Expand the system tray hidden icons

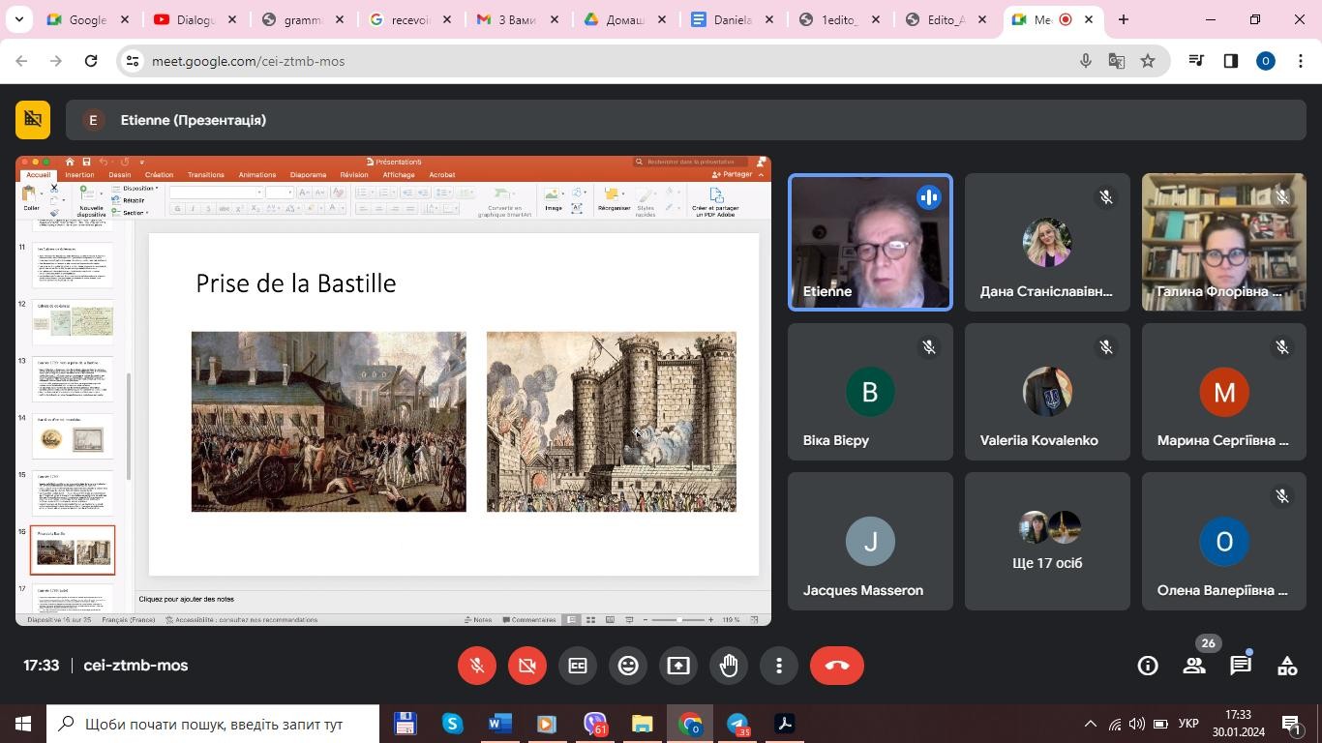(1090, 724)
